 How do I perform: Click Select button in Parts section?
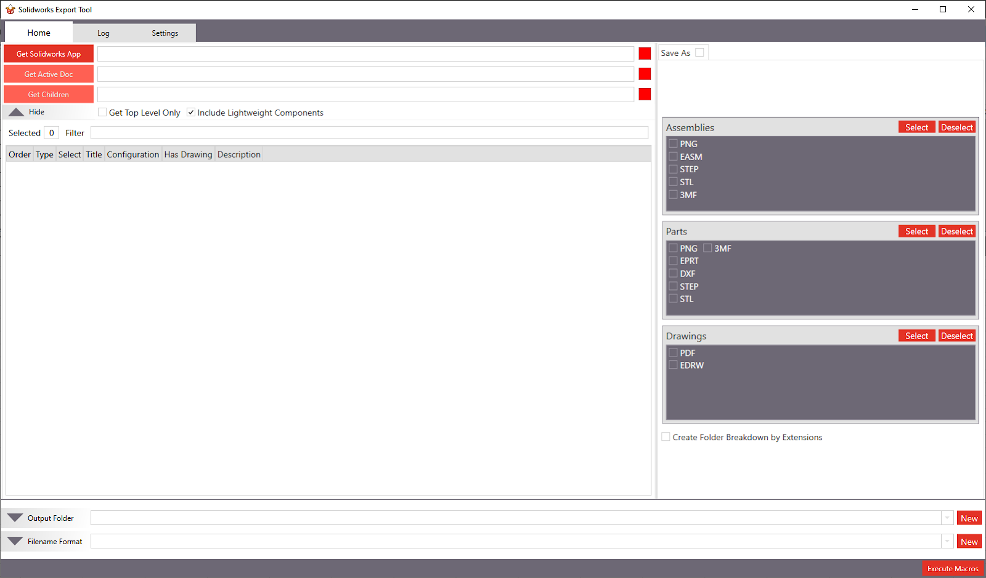pos(916,231)
